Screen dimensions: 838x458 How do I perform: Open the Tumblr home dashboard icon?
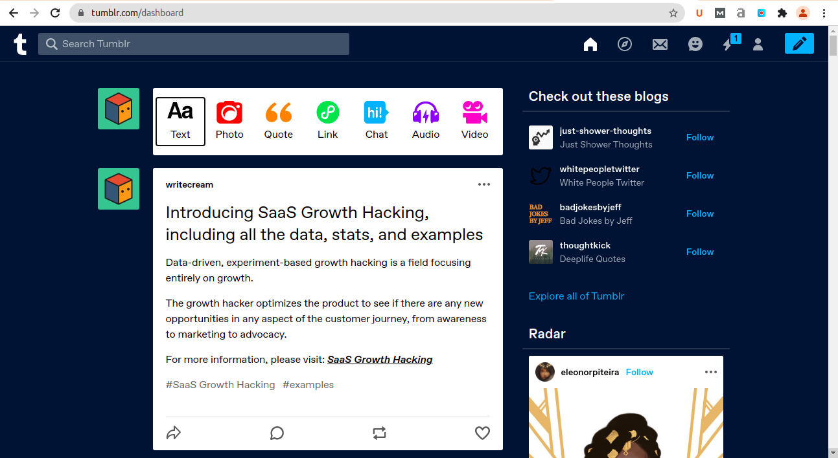pos(590,44)
